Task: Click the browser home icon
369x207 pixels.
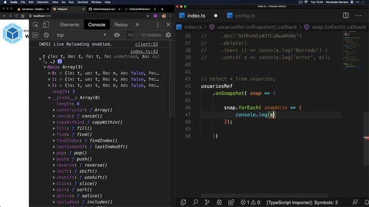Action: coord(22,16)
